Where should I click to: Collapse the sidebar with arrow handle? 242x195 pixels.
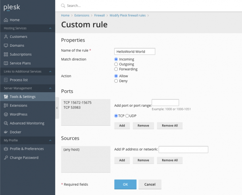click(57, 108)
